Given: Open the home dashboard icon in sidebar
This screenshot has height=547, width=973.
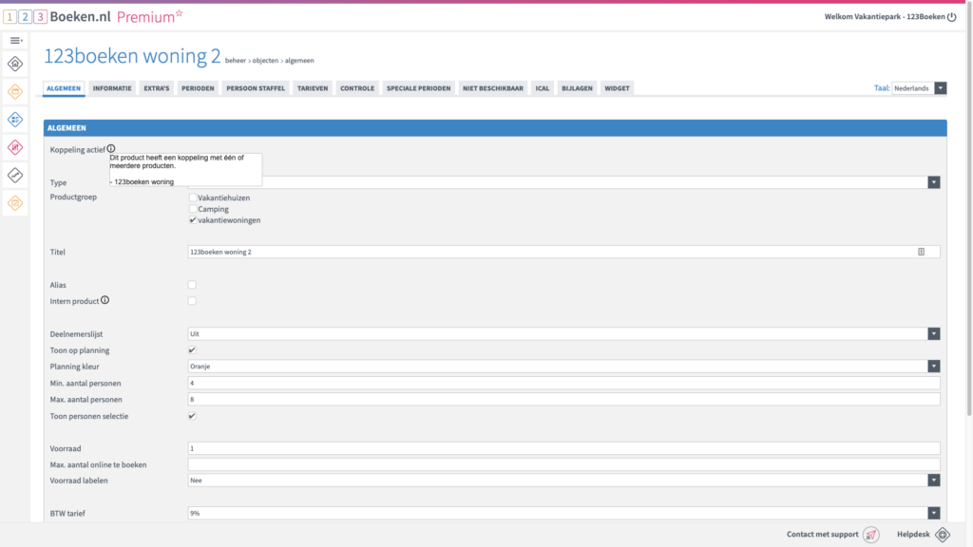Looking at the screenshot, I should pos(15,64).
